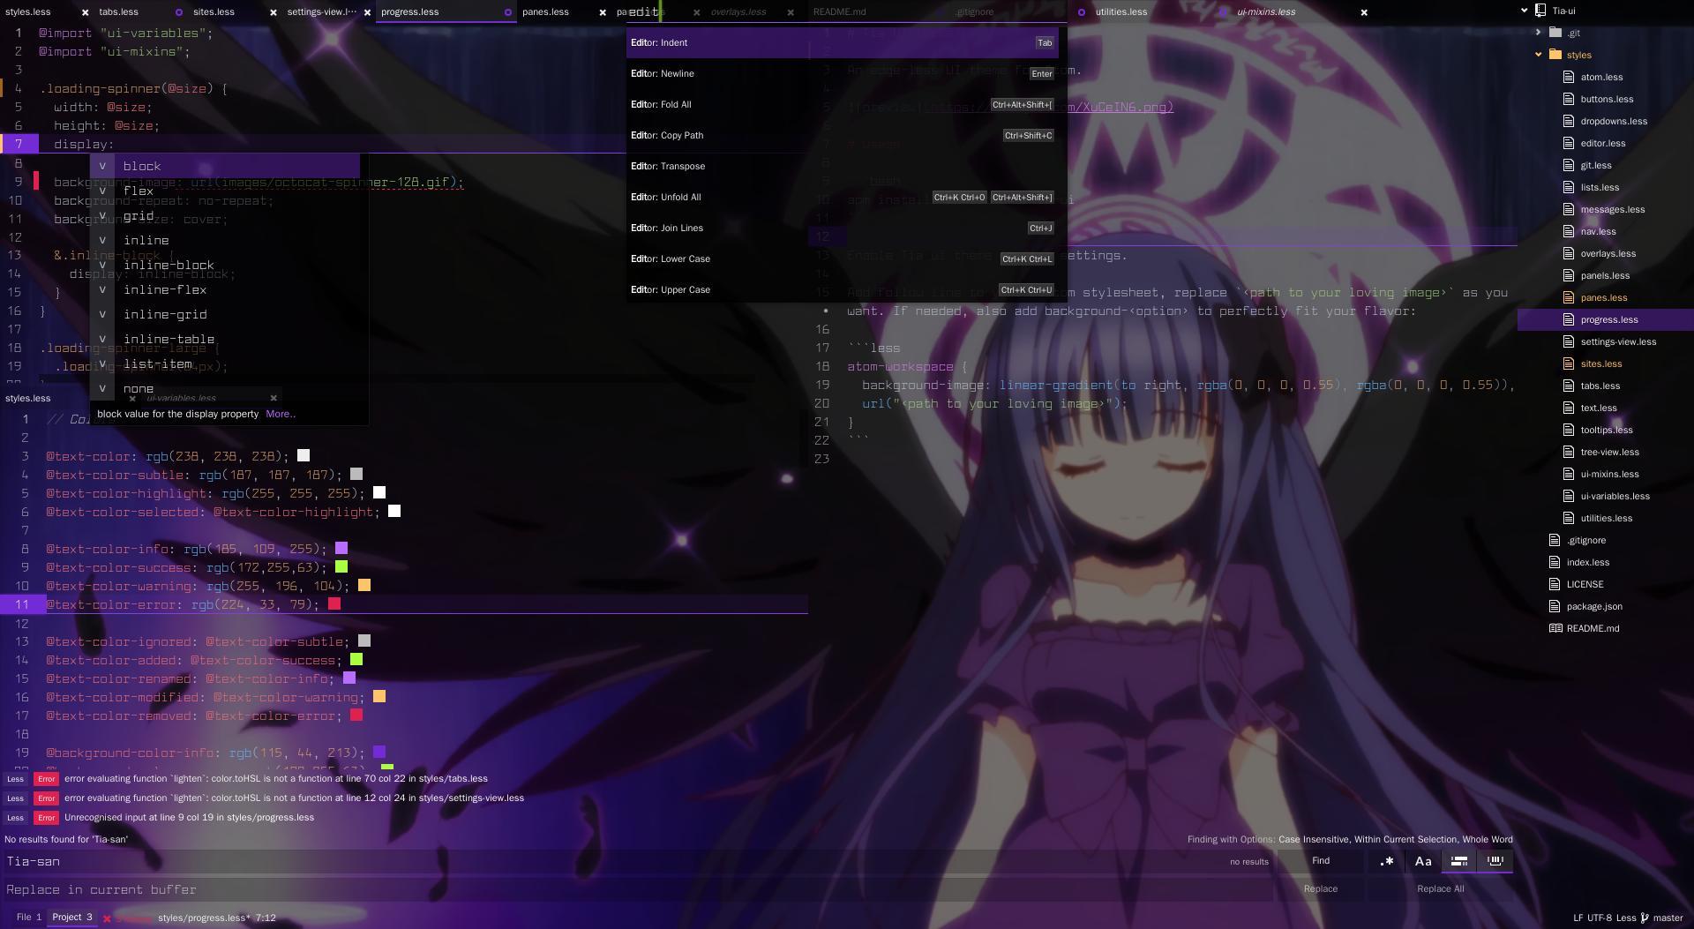
Task: Toggle the Whole Word find option
Action: pyautogui.click(x=1495, y=861)
